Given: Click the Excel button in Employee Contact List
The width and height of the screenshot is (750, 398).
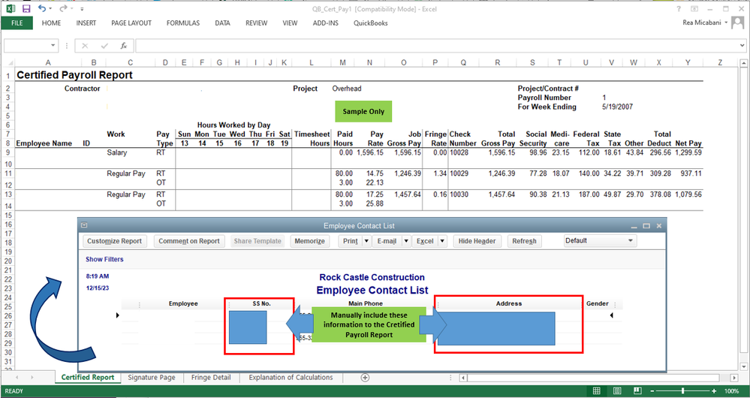Looking at the screenshot, I should point(425,241).
